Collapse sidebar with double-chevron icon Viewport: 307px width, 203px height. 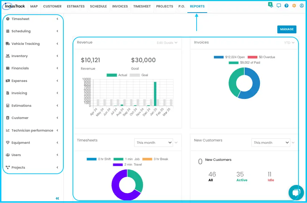57,199
